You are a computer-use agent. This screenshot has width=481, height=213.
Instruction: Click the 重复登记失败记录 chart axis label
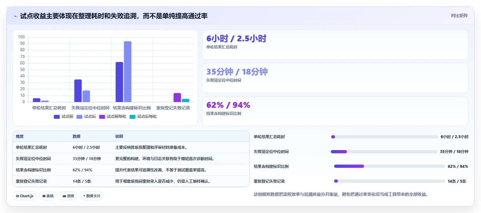point(173,108)
